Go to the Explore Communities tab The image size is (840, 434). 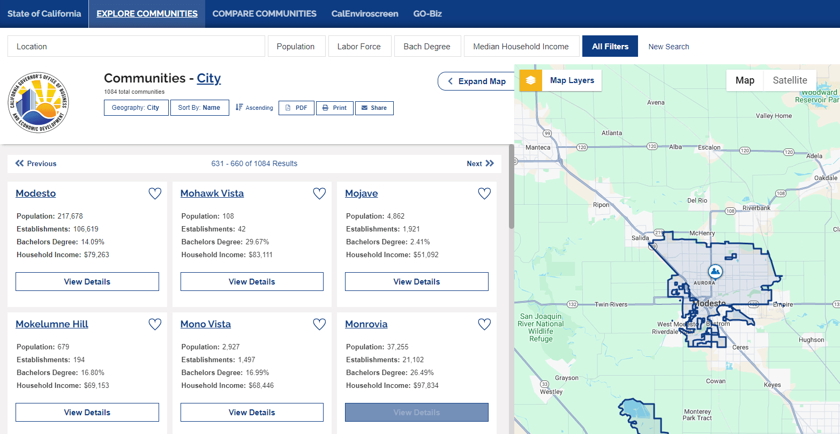[x=147, y=14]
